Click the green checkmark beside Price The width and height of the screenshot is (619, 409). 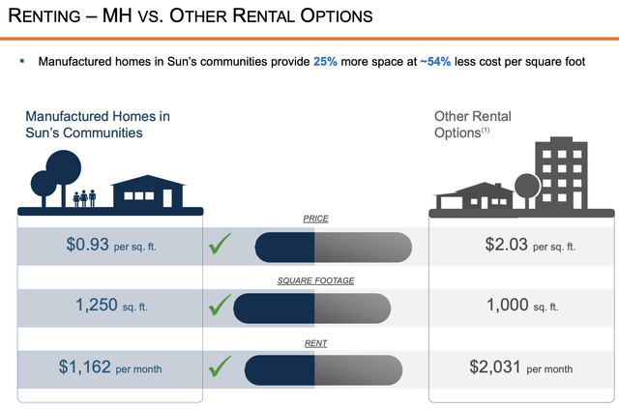[221, 247]
